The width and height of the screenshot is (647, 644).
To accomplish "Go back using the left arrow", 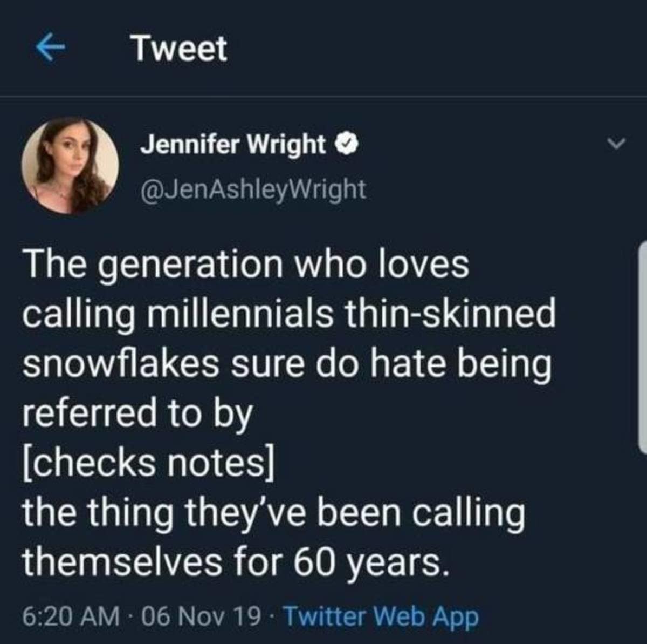I will click(50, 49).
